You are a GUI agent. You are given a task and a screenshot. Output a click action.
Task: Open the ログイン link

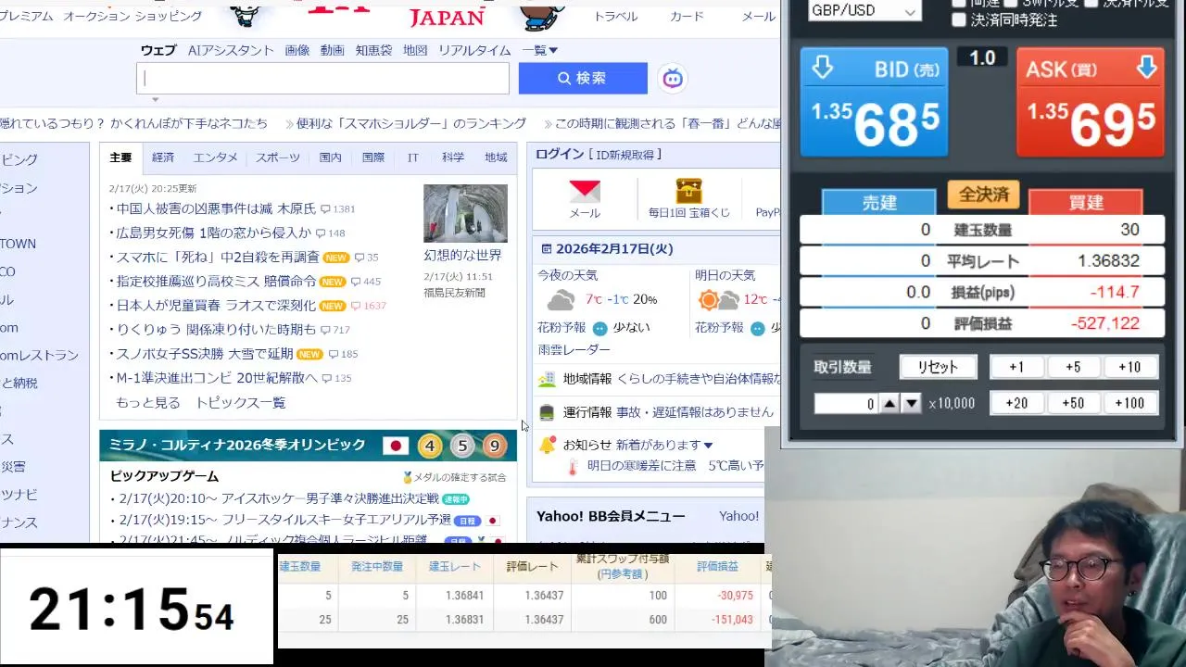(560, 154)
